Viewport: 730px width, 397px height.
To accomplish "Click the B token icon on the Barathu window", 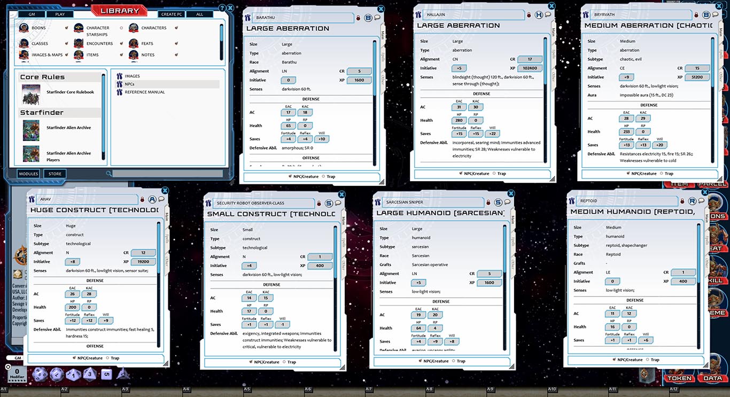I will (x=368, y=17).
